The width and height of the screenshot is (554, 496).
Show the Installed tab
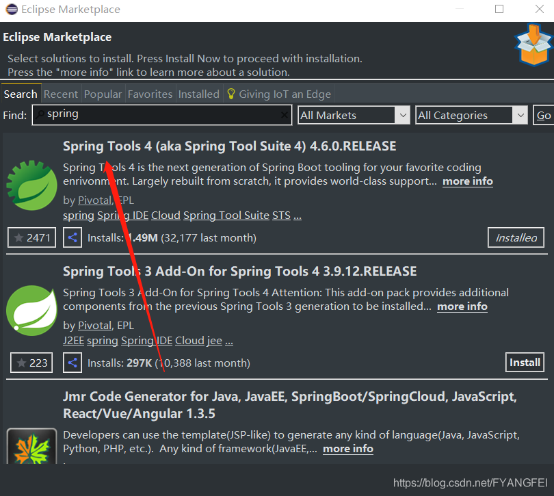[x=199, y=94]
